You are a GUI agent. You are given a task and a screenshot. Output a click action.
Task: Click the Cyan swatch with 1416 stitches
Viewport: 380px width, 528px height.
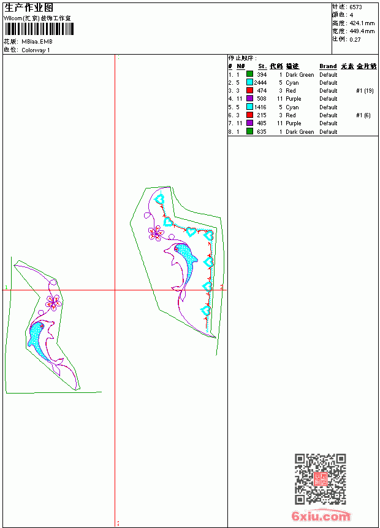tap(249, 107)
